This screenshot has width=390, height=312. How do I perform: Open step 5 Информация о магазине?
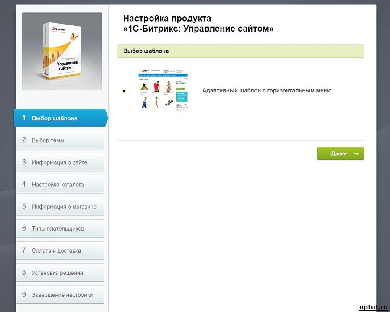tap(60, 206)
